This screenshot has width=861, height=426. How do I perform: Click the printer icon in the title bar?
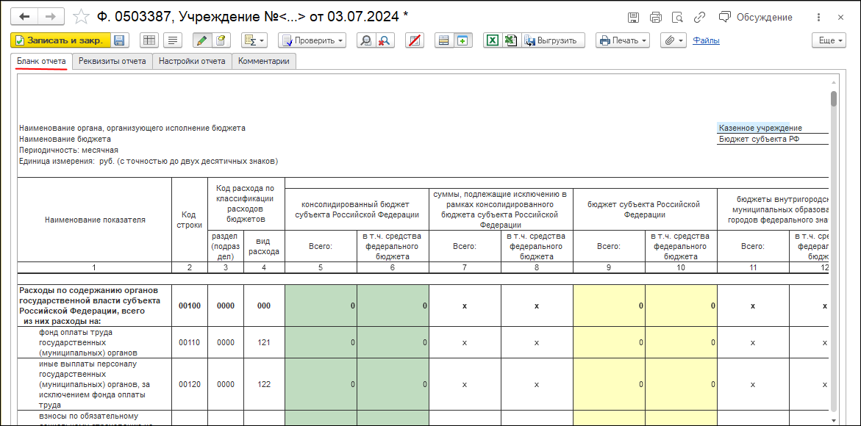tap(656, 17)
